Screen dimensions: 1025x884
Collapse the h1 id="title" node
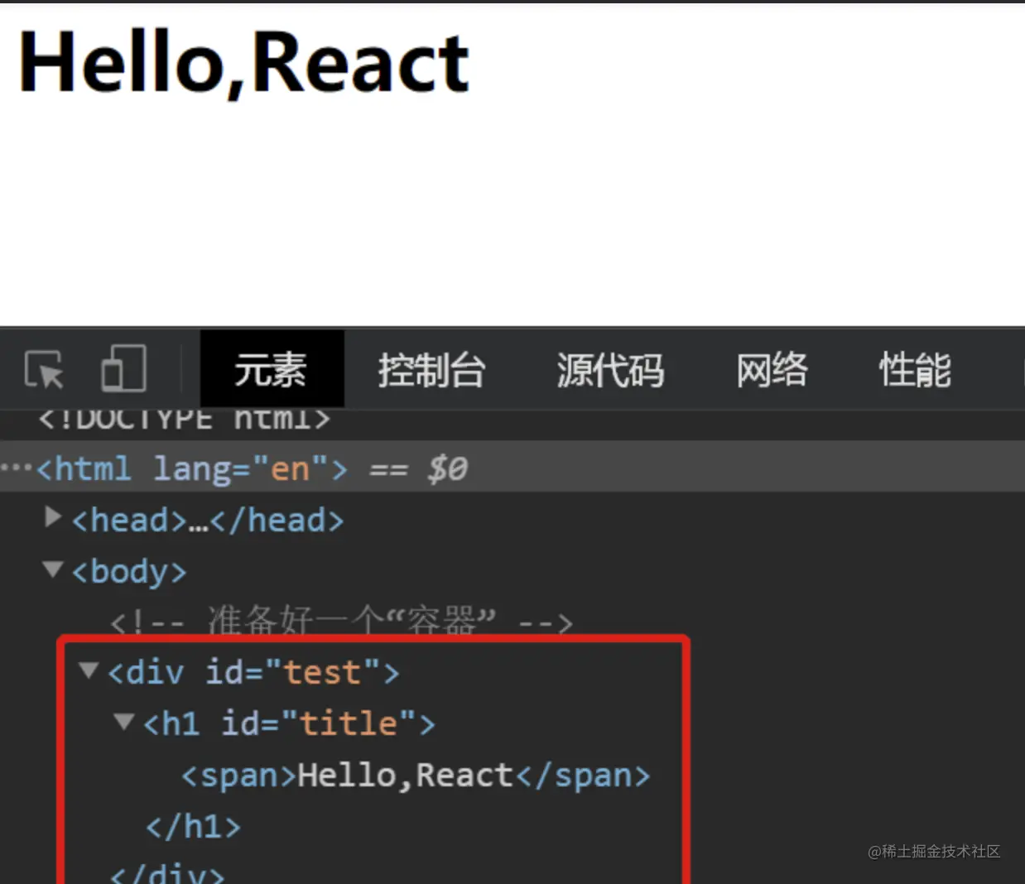[124, 721]
